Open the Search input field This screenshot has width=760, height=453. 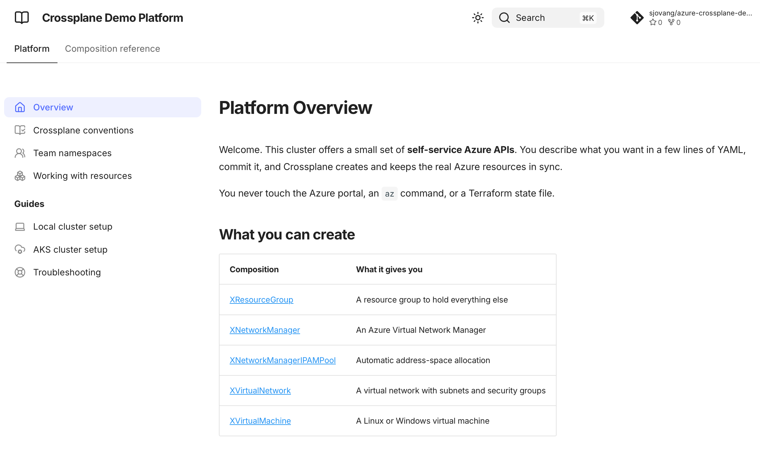pyautogui.click(x=548, y=18)
